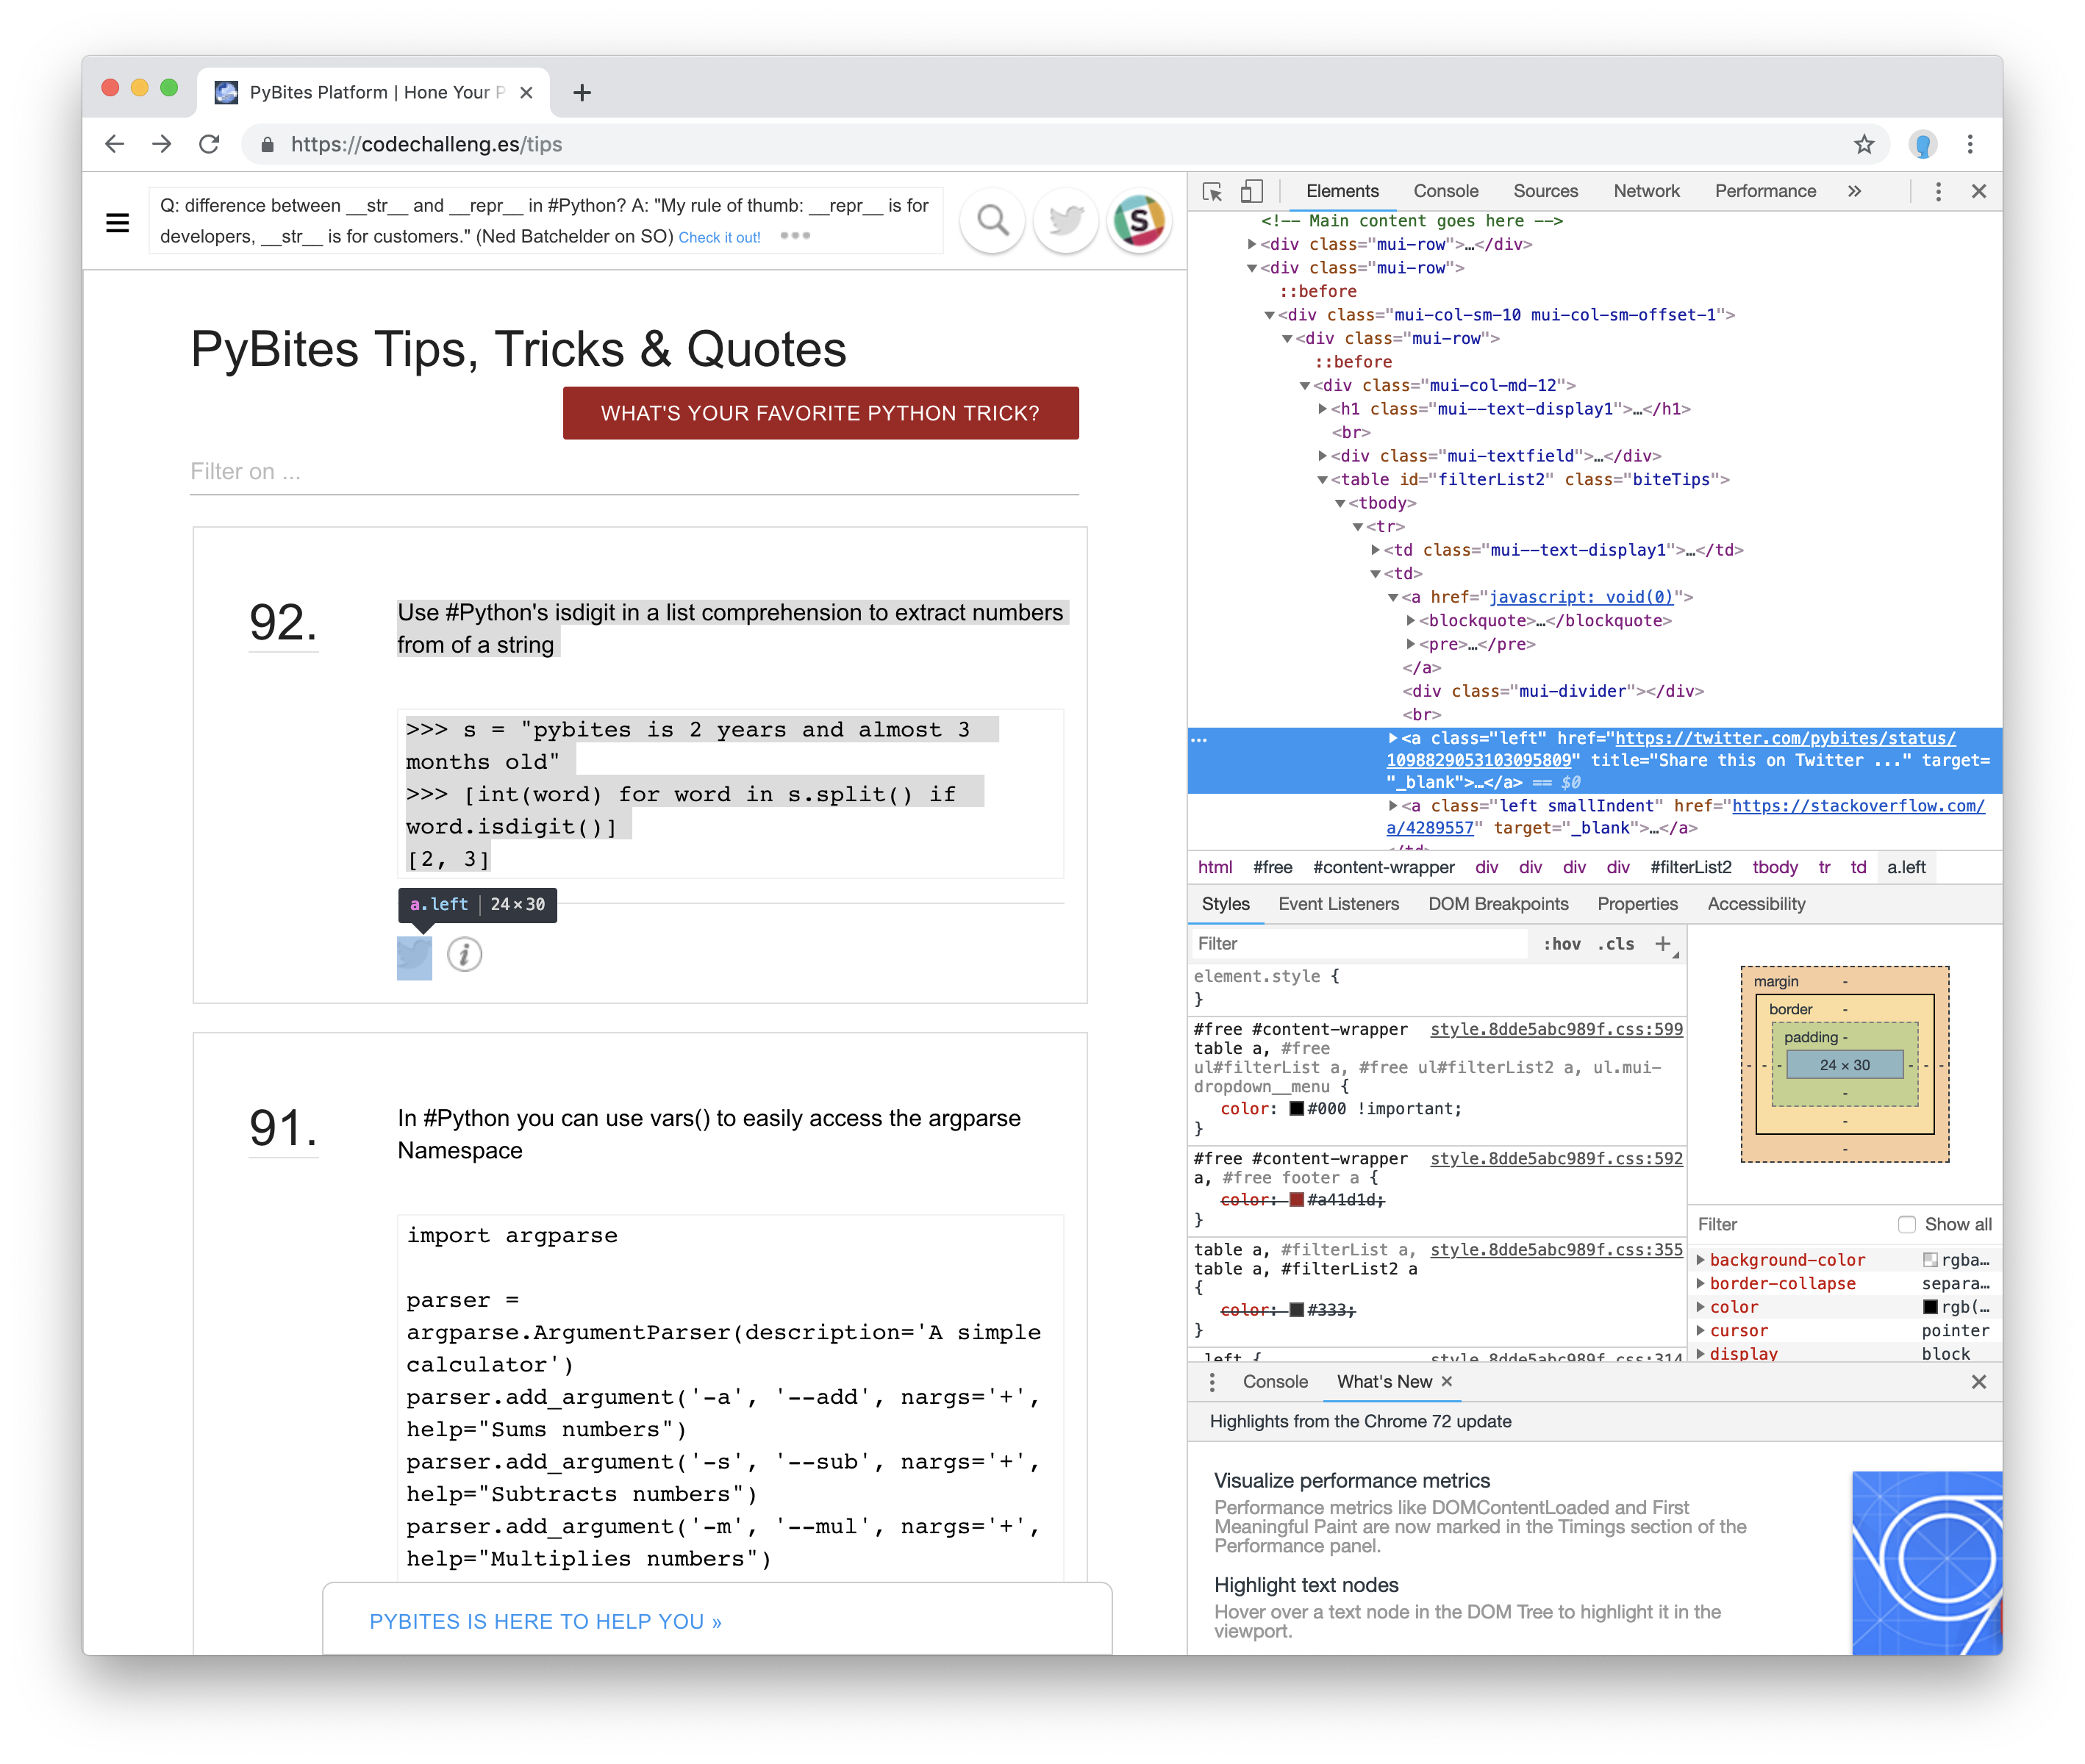Click the new style rule plus icon
2085x1764 pixels.
[x=1662, y=944]
